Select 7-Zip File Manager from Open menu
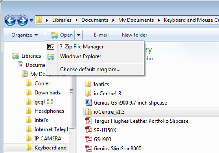This screenshot has height=153, width=219. (81, 47)
